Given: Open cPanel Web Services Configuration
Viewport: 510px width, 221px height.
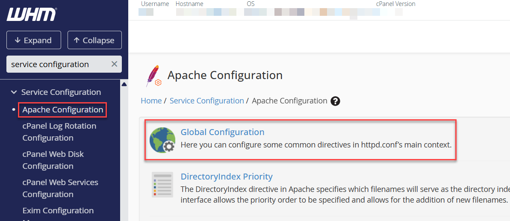Looking at the screenshot, I should (61, 189).
